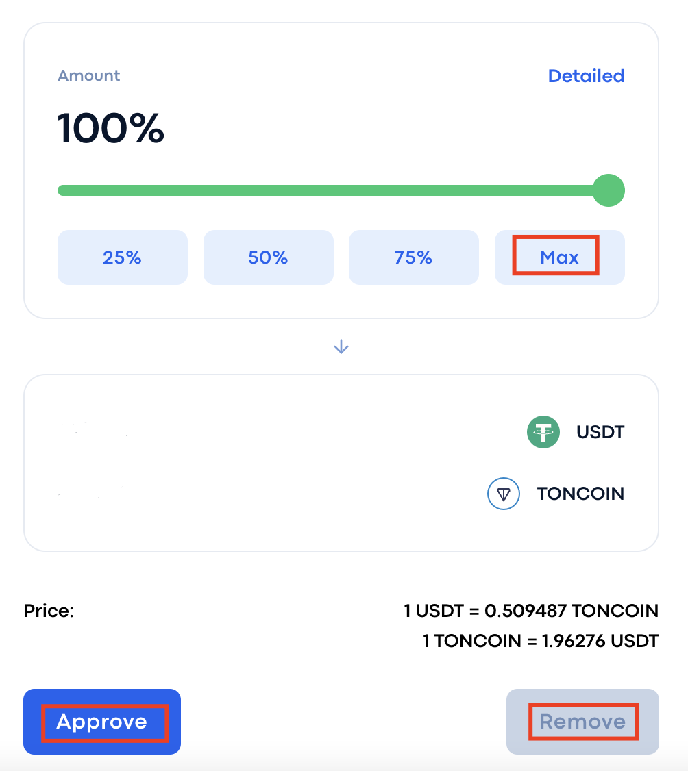688x771 pixels.
Task: Click the Toncoin diamond logo icon
Action: [504, 494]
